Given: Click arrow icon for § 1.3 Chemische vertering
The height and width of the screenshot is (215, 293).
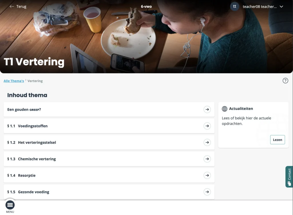Looking at the screenshot, I should coord(207,159).
